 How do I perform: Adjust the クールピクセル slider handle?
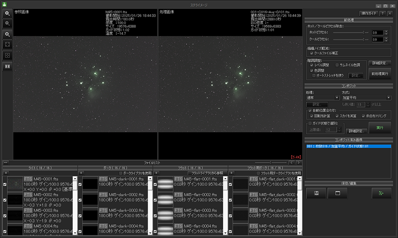(x=364, y=40)
